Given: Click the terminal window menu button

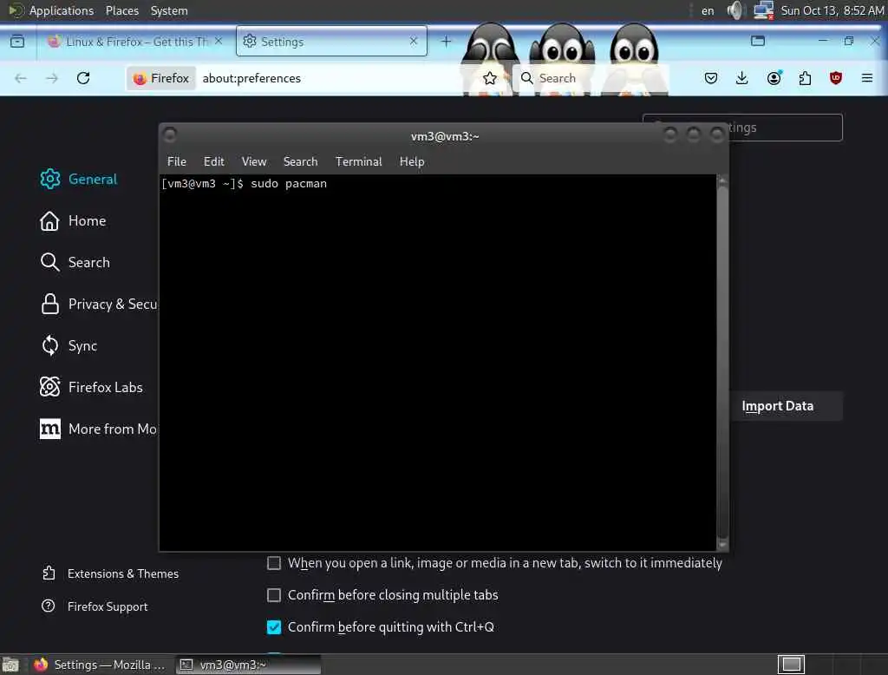Looking at the screenshot, I should 169,134.
